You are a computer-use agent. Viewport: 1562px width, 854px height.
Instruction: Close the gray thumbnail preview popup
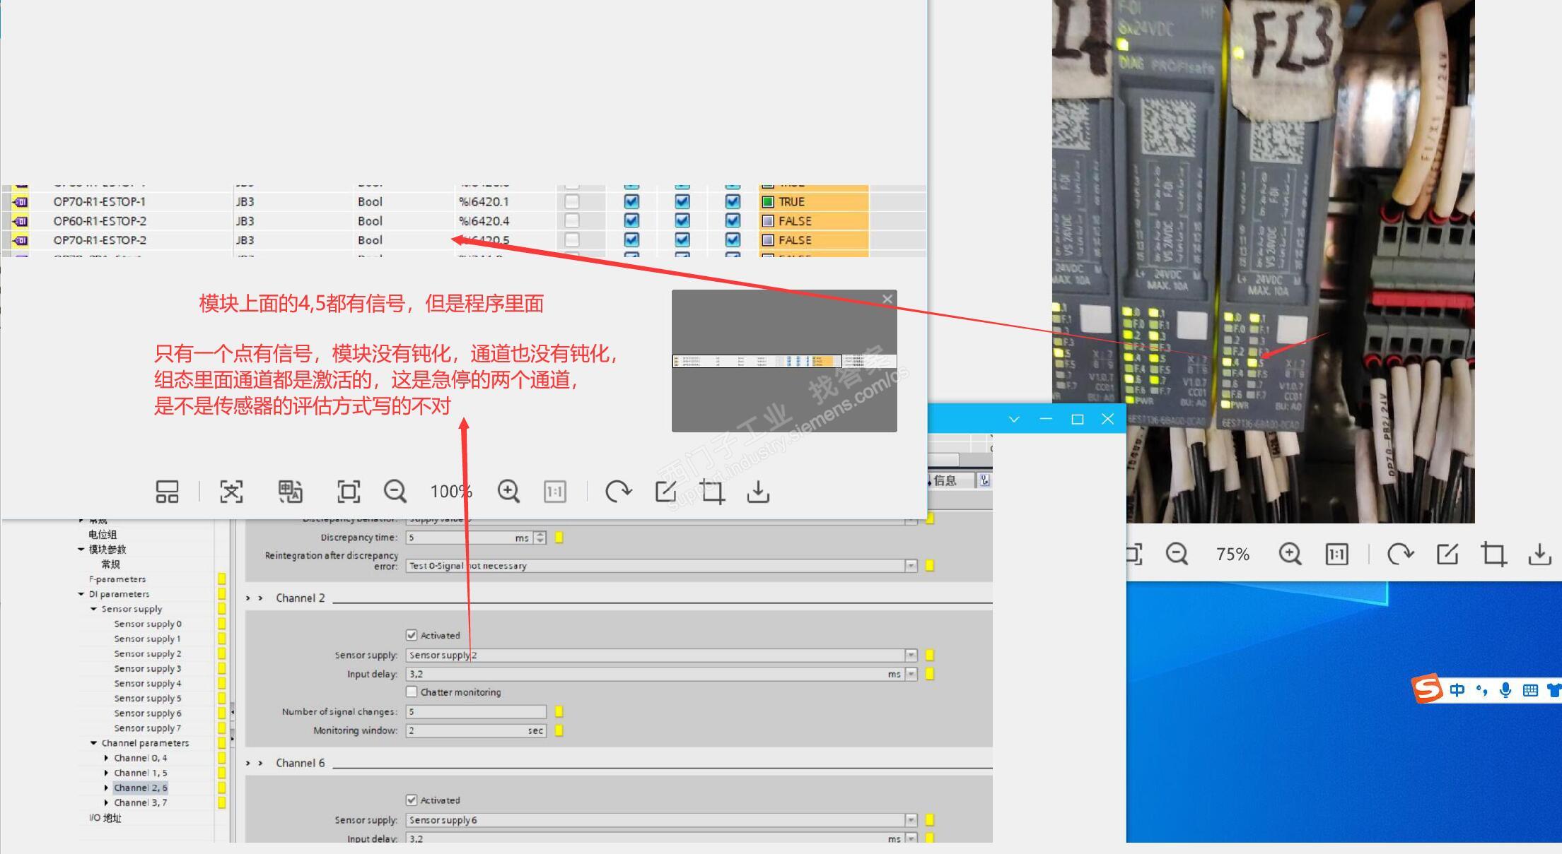887,299
